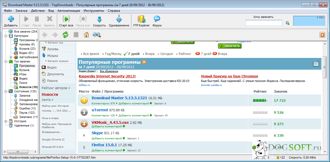Click the rating bar for uTorrent
The image size is (330, 162).
click(260, 112)
